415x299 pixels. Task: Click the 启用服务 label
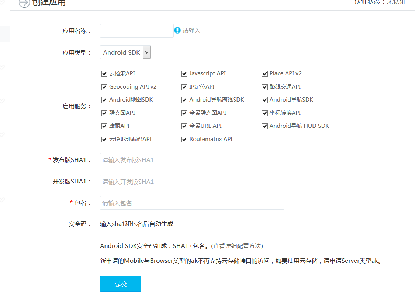pos(77,106)
